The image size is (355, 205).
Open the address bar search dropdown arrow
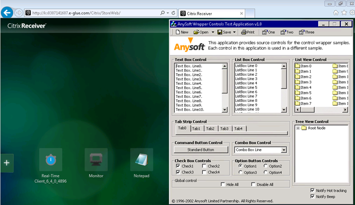pyautogui.click(x=168, y=13)
